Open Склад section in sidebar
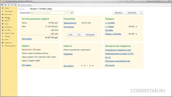172x97 pixels. pos(6,24)
